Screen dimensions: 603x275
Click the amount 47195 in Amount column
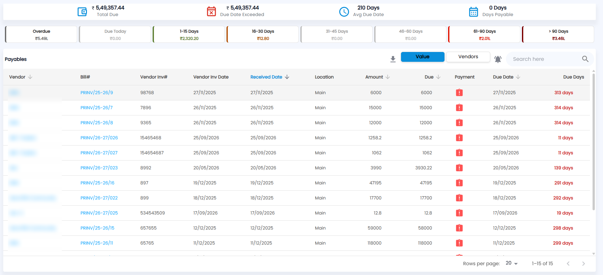(375, 183)
